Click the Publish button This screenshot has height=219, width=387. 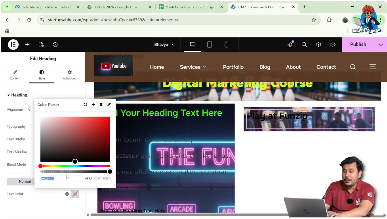click(x=358, y=44)
